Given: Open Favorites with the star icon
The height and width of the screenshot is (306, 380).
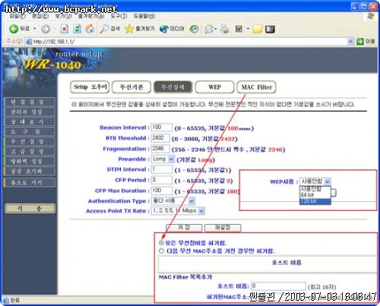Looking at the screenshot, I should coord(129,29).
